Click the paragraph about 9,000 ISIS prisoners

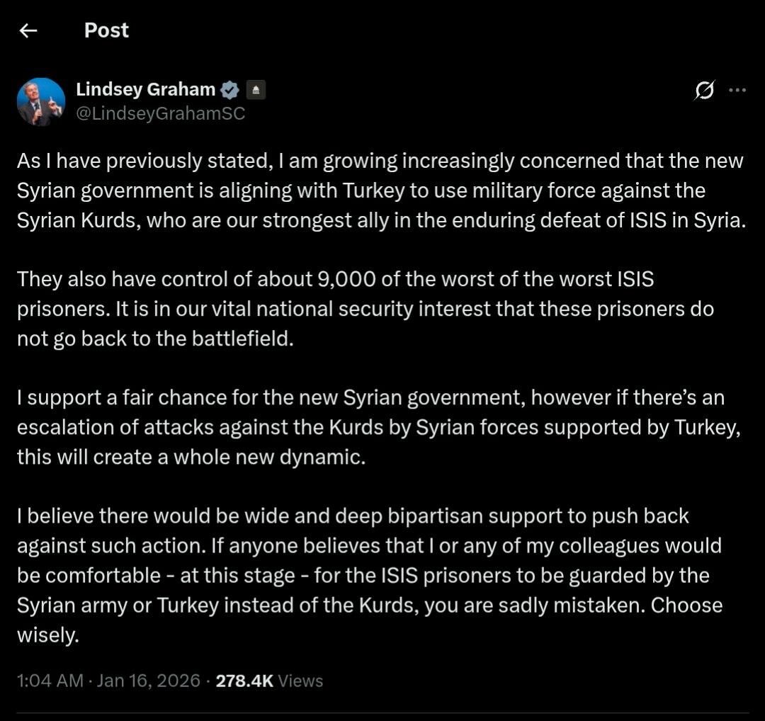coord(365,309)
